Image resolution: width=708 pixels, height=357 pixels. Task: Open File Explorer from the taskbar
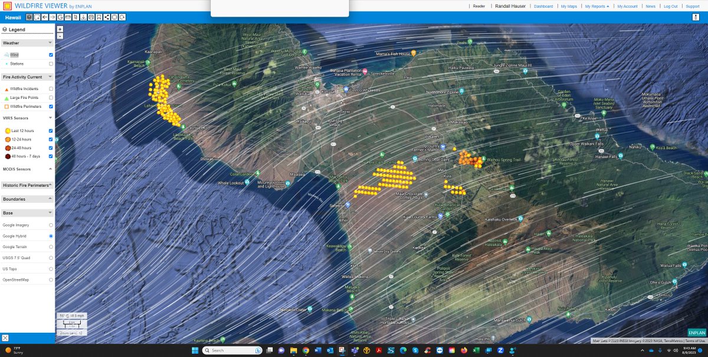coord(293,351)
